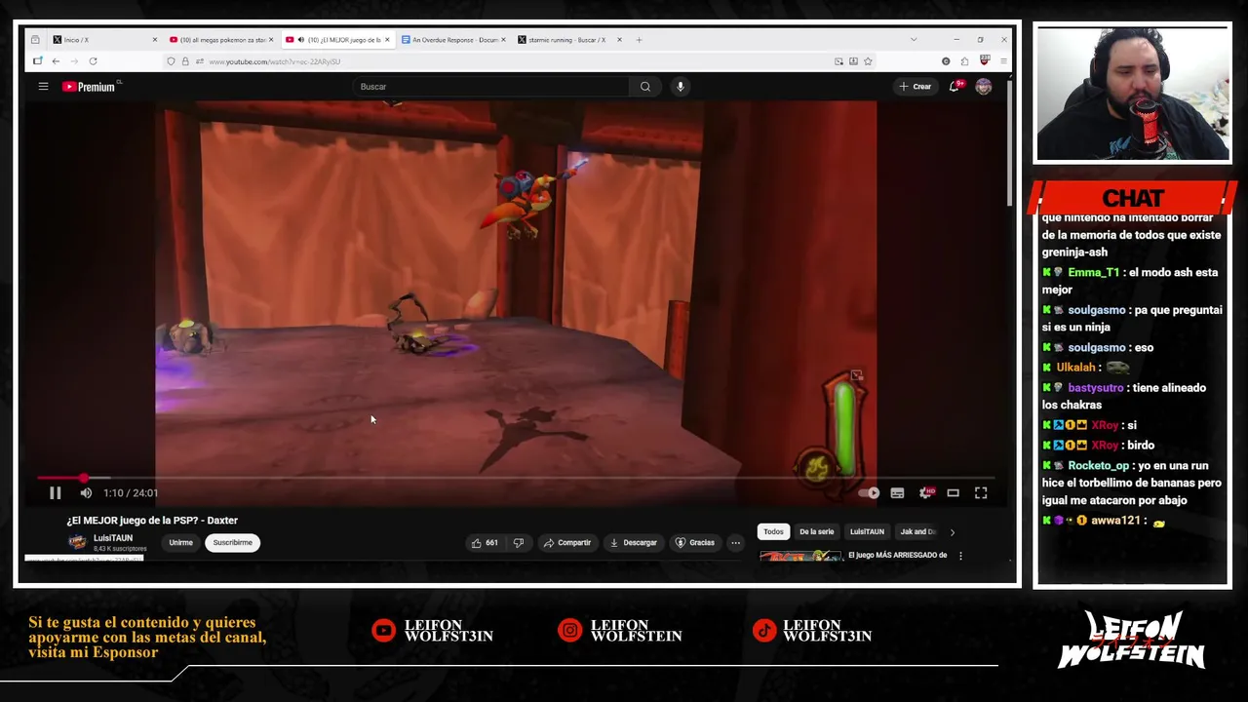
Task: Click chat username Emma_T1
Action: coord(1094,273)
